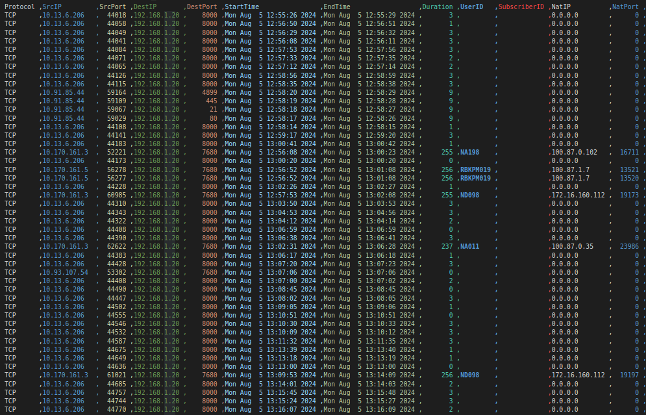Viewport: 646px width, 415px height.
Task: Select source port 60985
Action: point(117,195)
